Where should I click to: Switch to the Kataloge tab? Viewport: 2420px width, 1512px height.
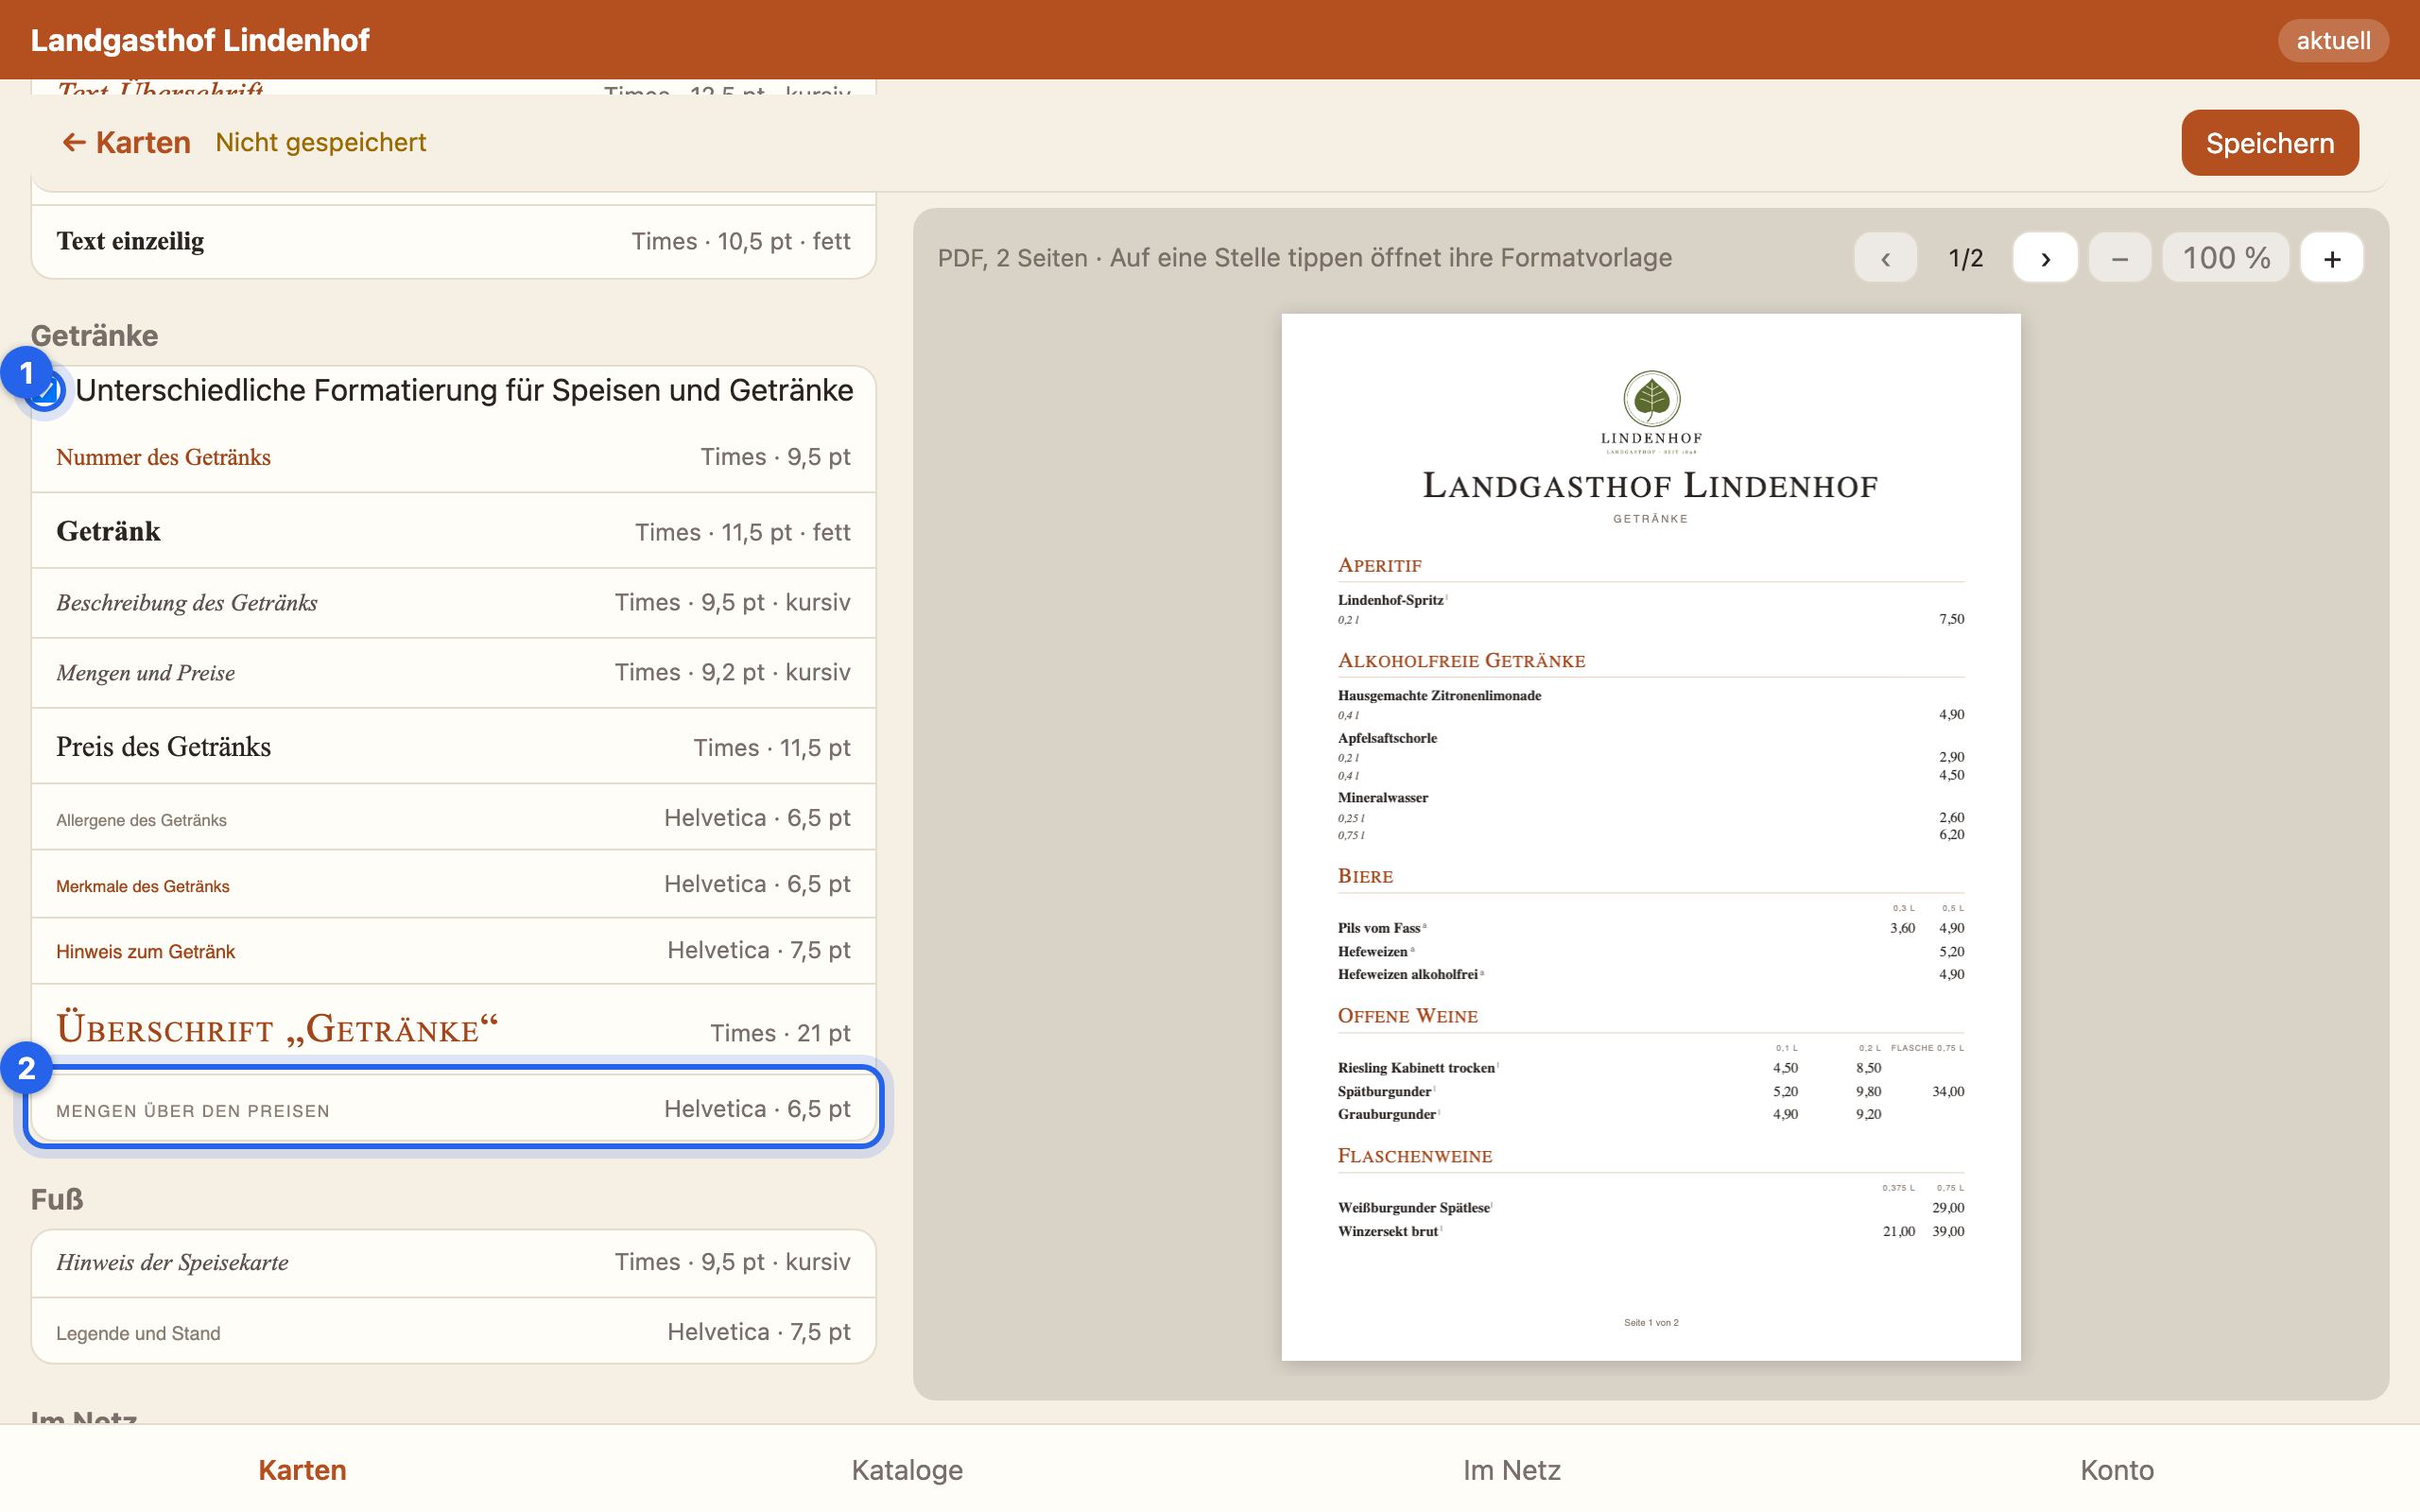tap(907, 1469)
